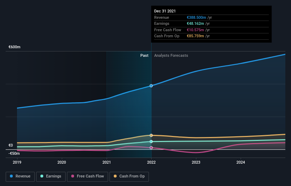The image size is (291, 186).
Task: Toggle the Cash From Op legend button
Action: point(129,176)
